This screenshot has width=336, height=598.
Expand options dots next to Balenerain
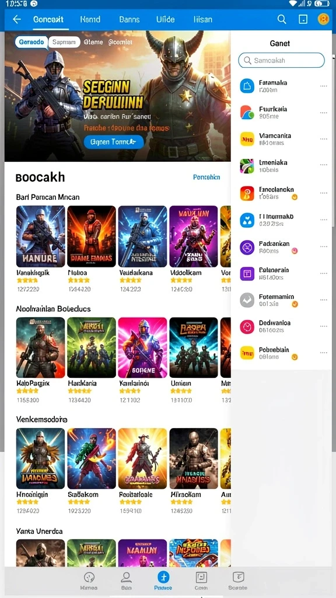[323, 273]
